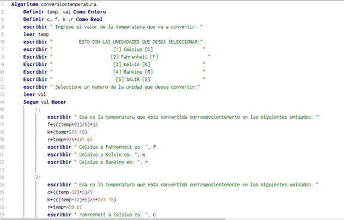This screenshot has width=344, height=220.
Task: Click the 'Esa es la temperatura' string on line 16
Action: (197, 117)
